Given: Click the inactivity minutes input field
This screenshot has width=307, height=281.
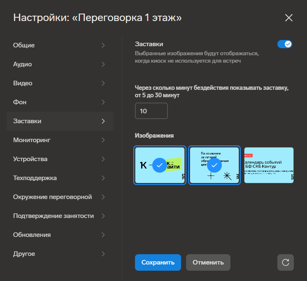Looking at the screenshot, I should click(x=151, y=111).
